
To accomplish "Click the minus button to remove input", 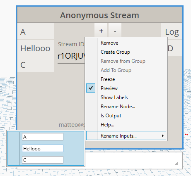I will [115, 31].
